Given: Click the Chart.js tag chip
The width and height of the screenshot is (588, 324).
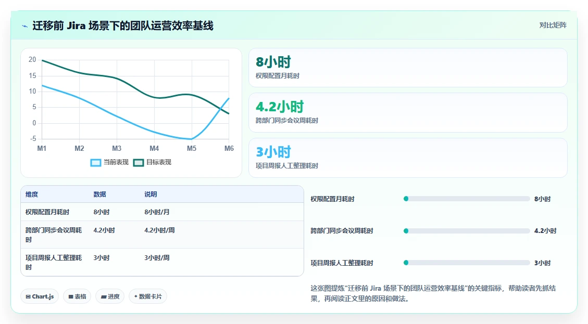Looking at the screenshot, I should coord(40,296).
